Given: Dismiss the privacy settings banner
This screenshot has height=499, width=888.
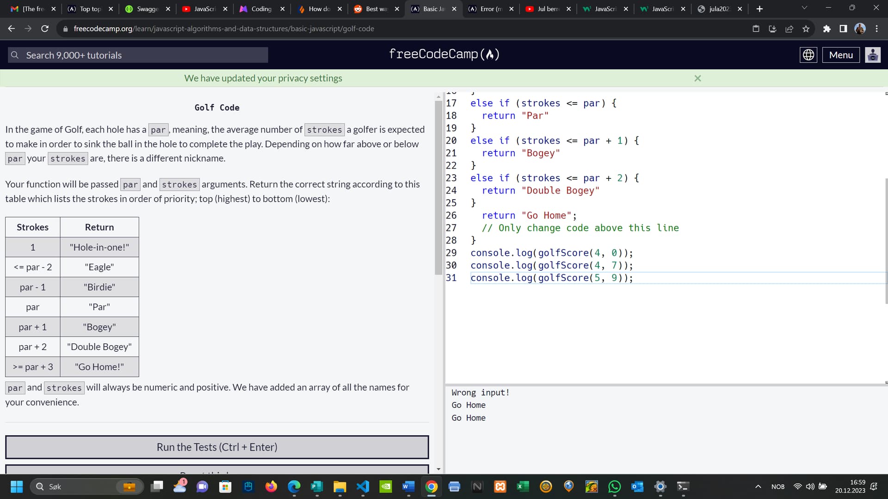Looking at the screenshot, I should [x=697, y=78].
